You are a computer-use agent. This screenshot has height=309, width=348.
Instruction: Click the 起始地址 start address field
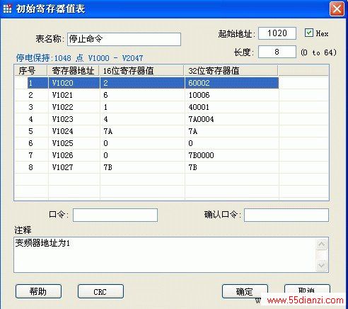[x=277, y=33]
